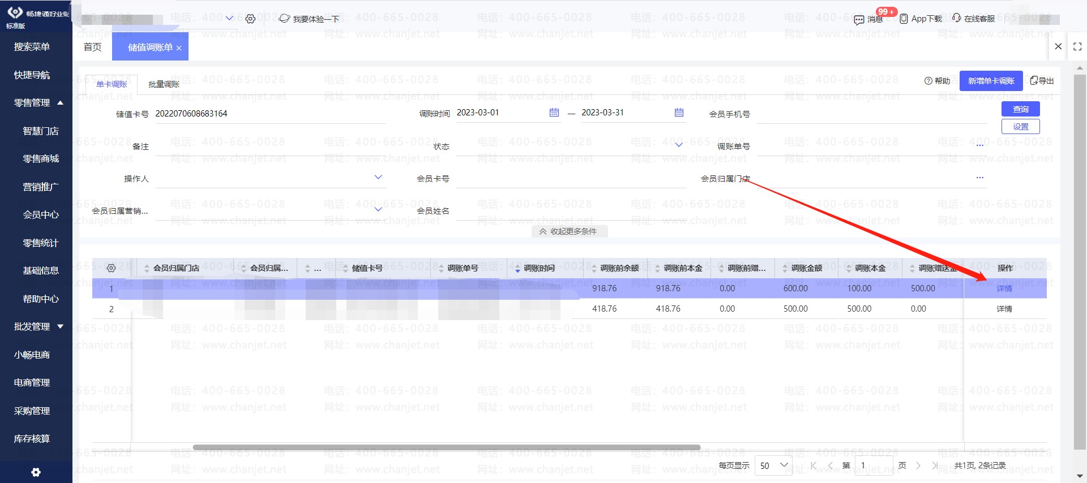Sort by 调账单号 column
This screenshot has height=483, width=1087.
pos(441,269)
